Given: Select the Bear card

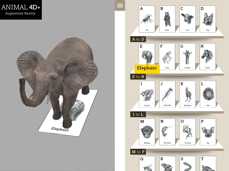Looking at the screenshot, I should (x=167, y=19).
